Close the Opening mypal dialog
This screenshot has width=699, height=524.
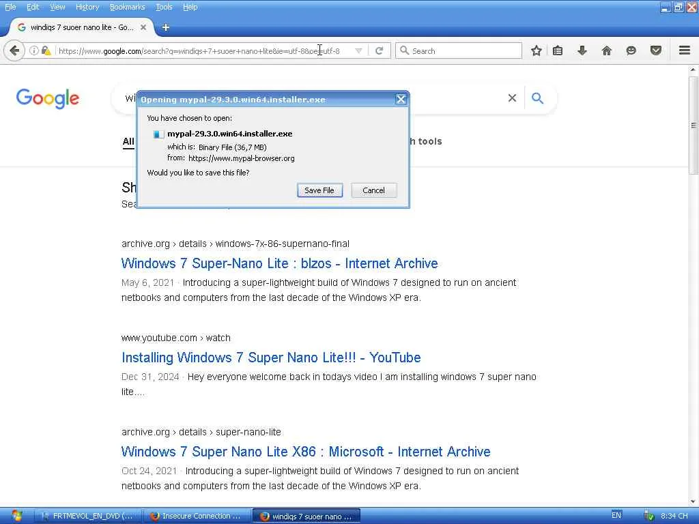(401, 100)
